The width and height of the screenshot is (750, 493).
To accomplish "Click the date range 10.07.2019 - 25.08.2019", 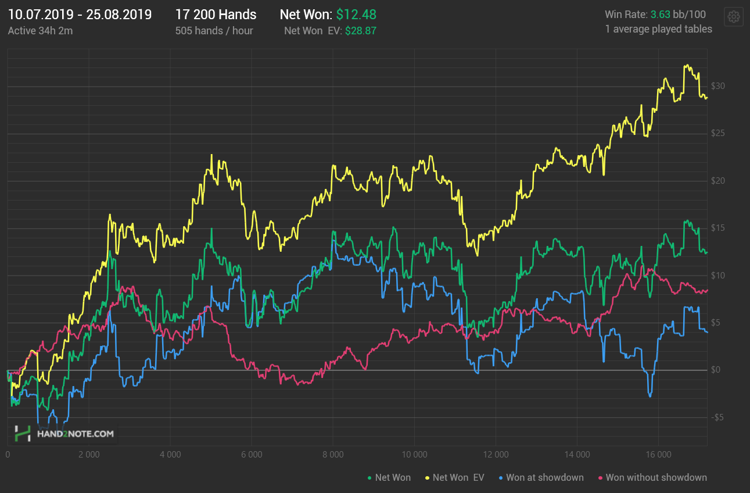I will [80, 15].
